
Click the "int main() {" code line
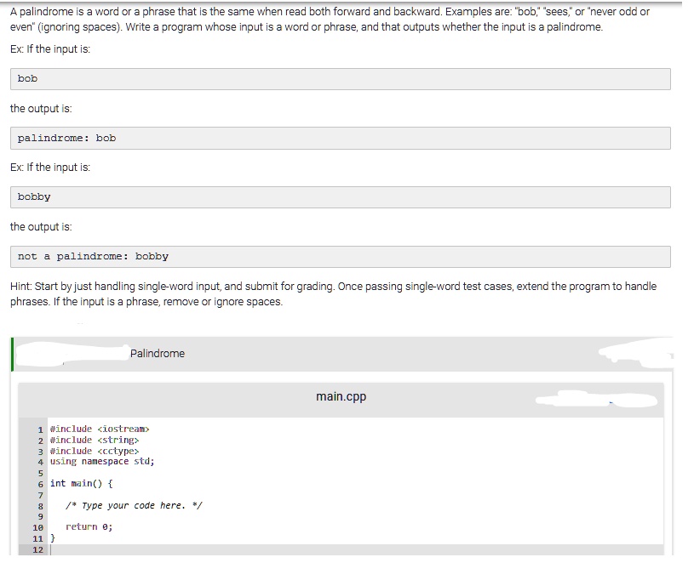[x=83, y=483]
